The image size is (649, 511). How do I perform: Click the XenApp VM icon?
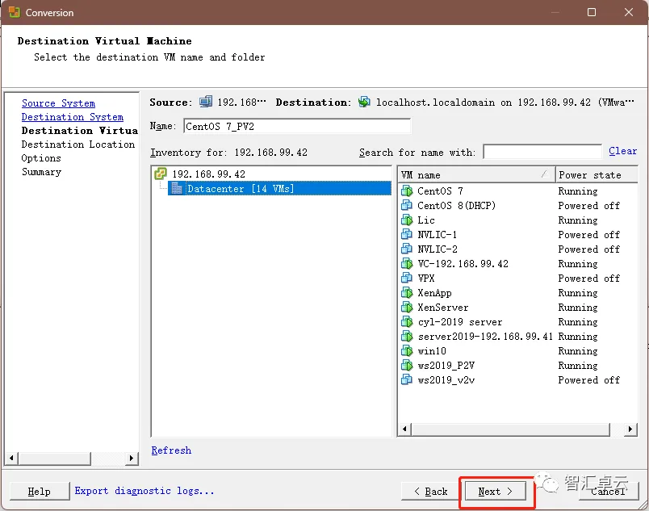point(407,293)
